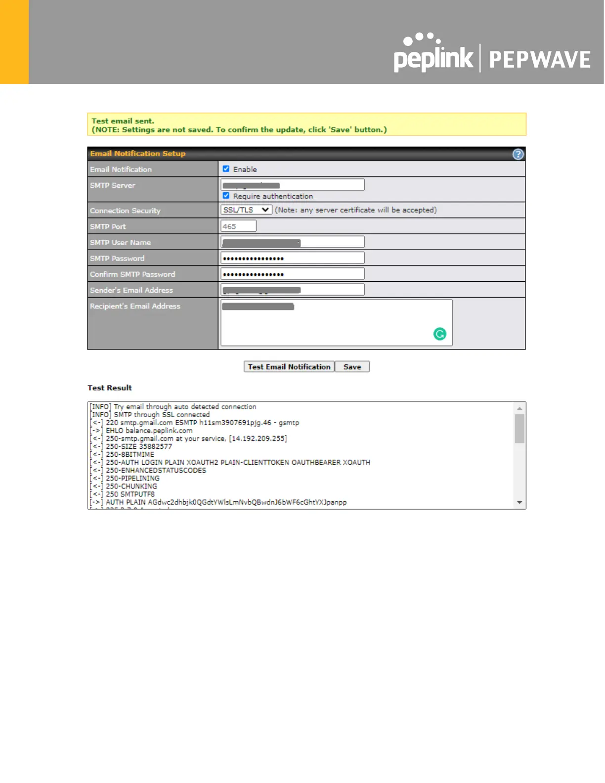Image resolution: width=605 pixels, height=783 pixels.
Task: Click the 'Connection Security' row label
Action: coord(125,211)
